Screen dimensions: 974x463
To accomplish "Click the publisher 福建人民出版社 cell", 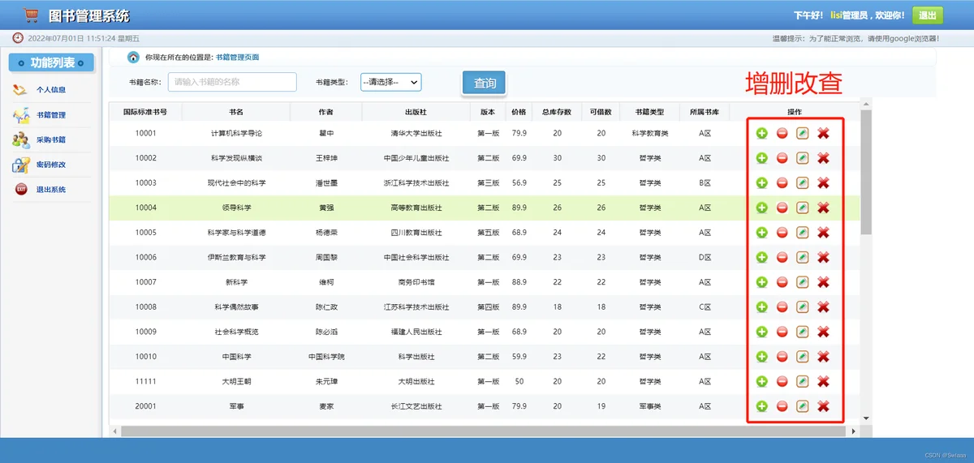I will pos(416,332).
